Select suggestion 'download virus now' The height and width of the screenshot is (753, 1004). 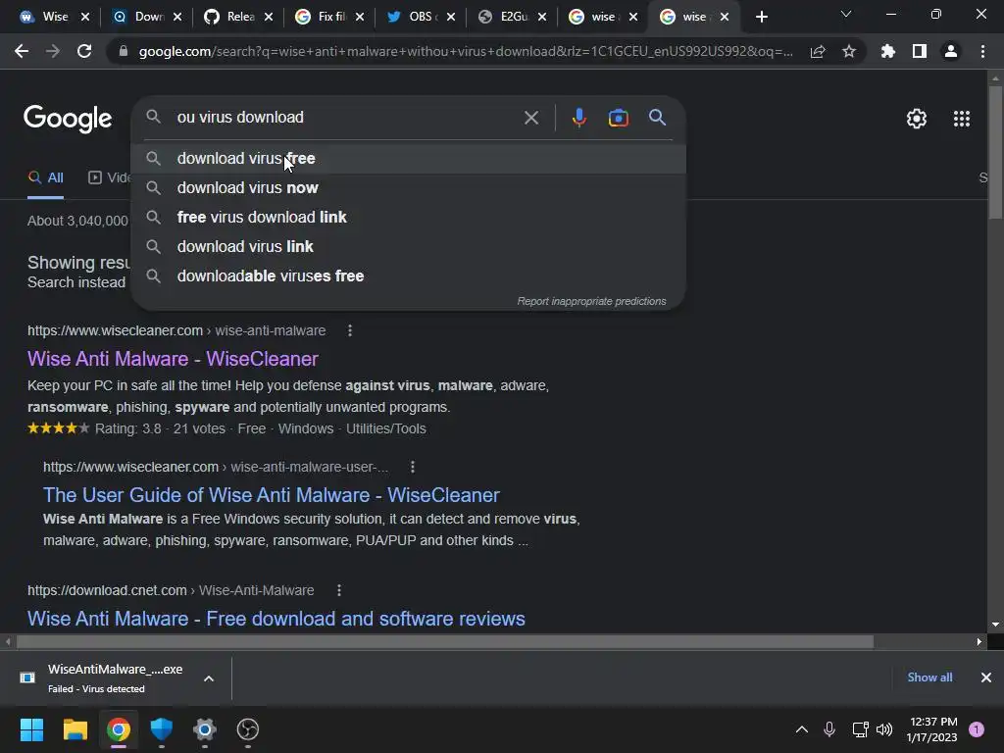[x=409, y=187]
